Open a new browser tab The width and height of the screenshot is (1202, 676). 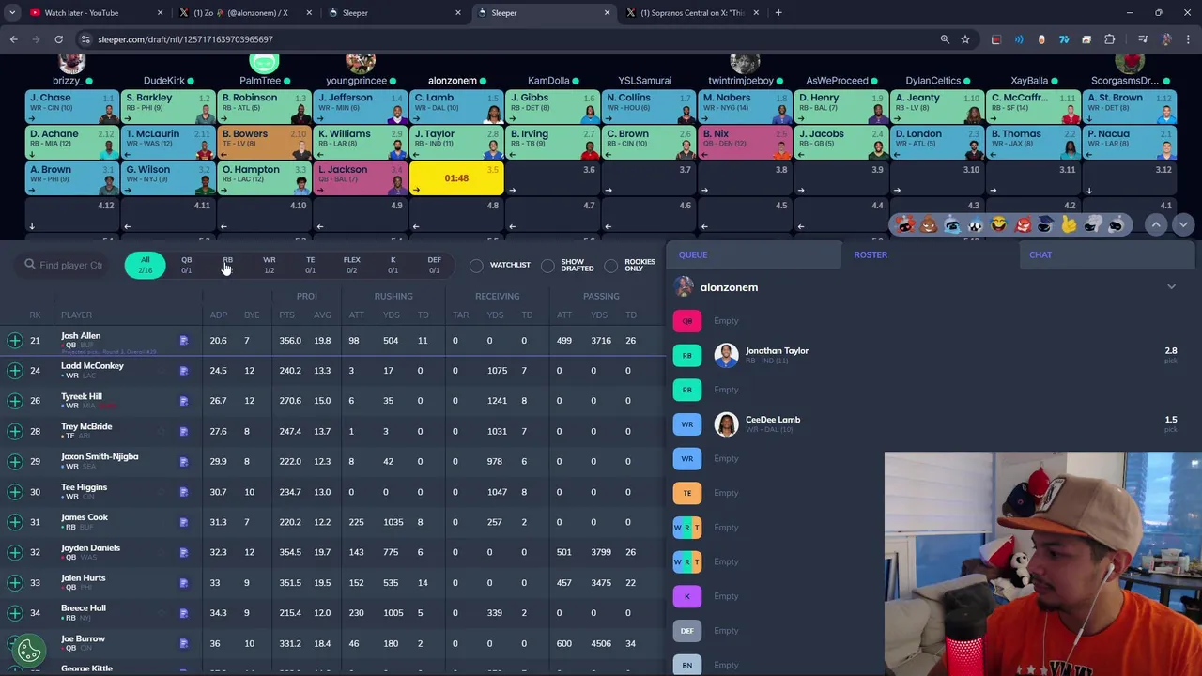(778, 13)
